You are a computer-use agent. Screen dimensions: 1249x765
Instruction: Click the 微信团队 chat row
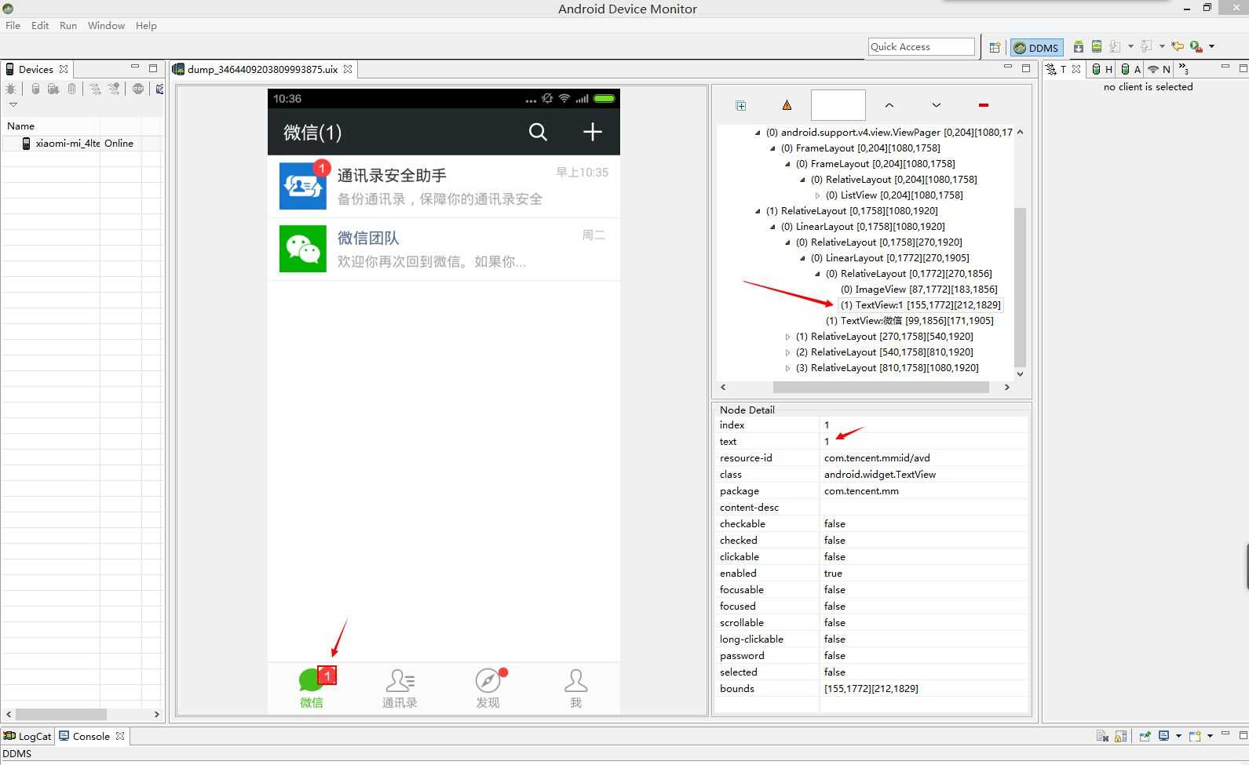(x=444, y=249)
